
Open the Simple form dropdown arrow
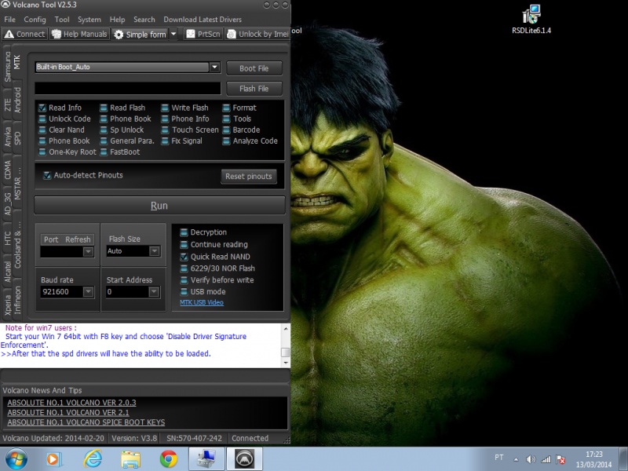(x=173, y=35)
